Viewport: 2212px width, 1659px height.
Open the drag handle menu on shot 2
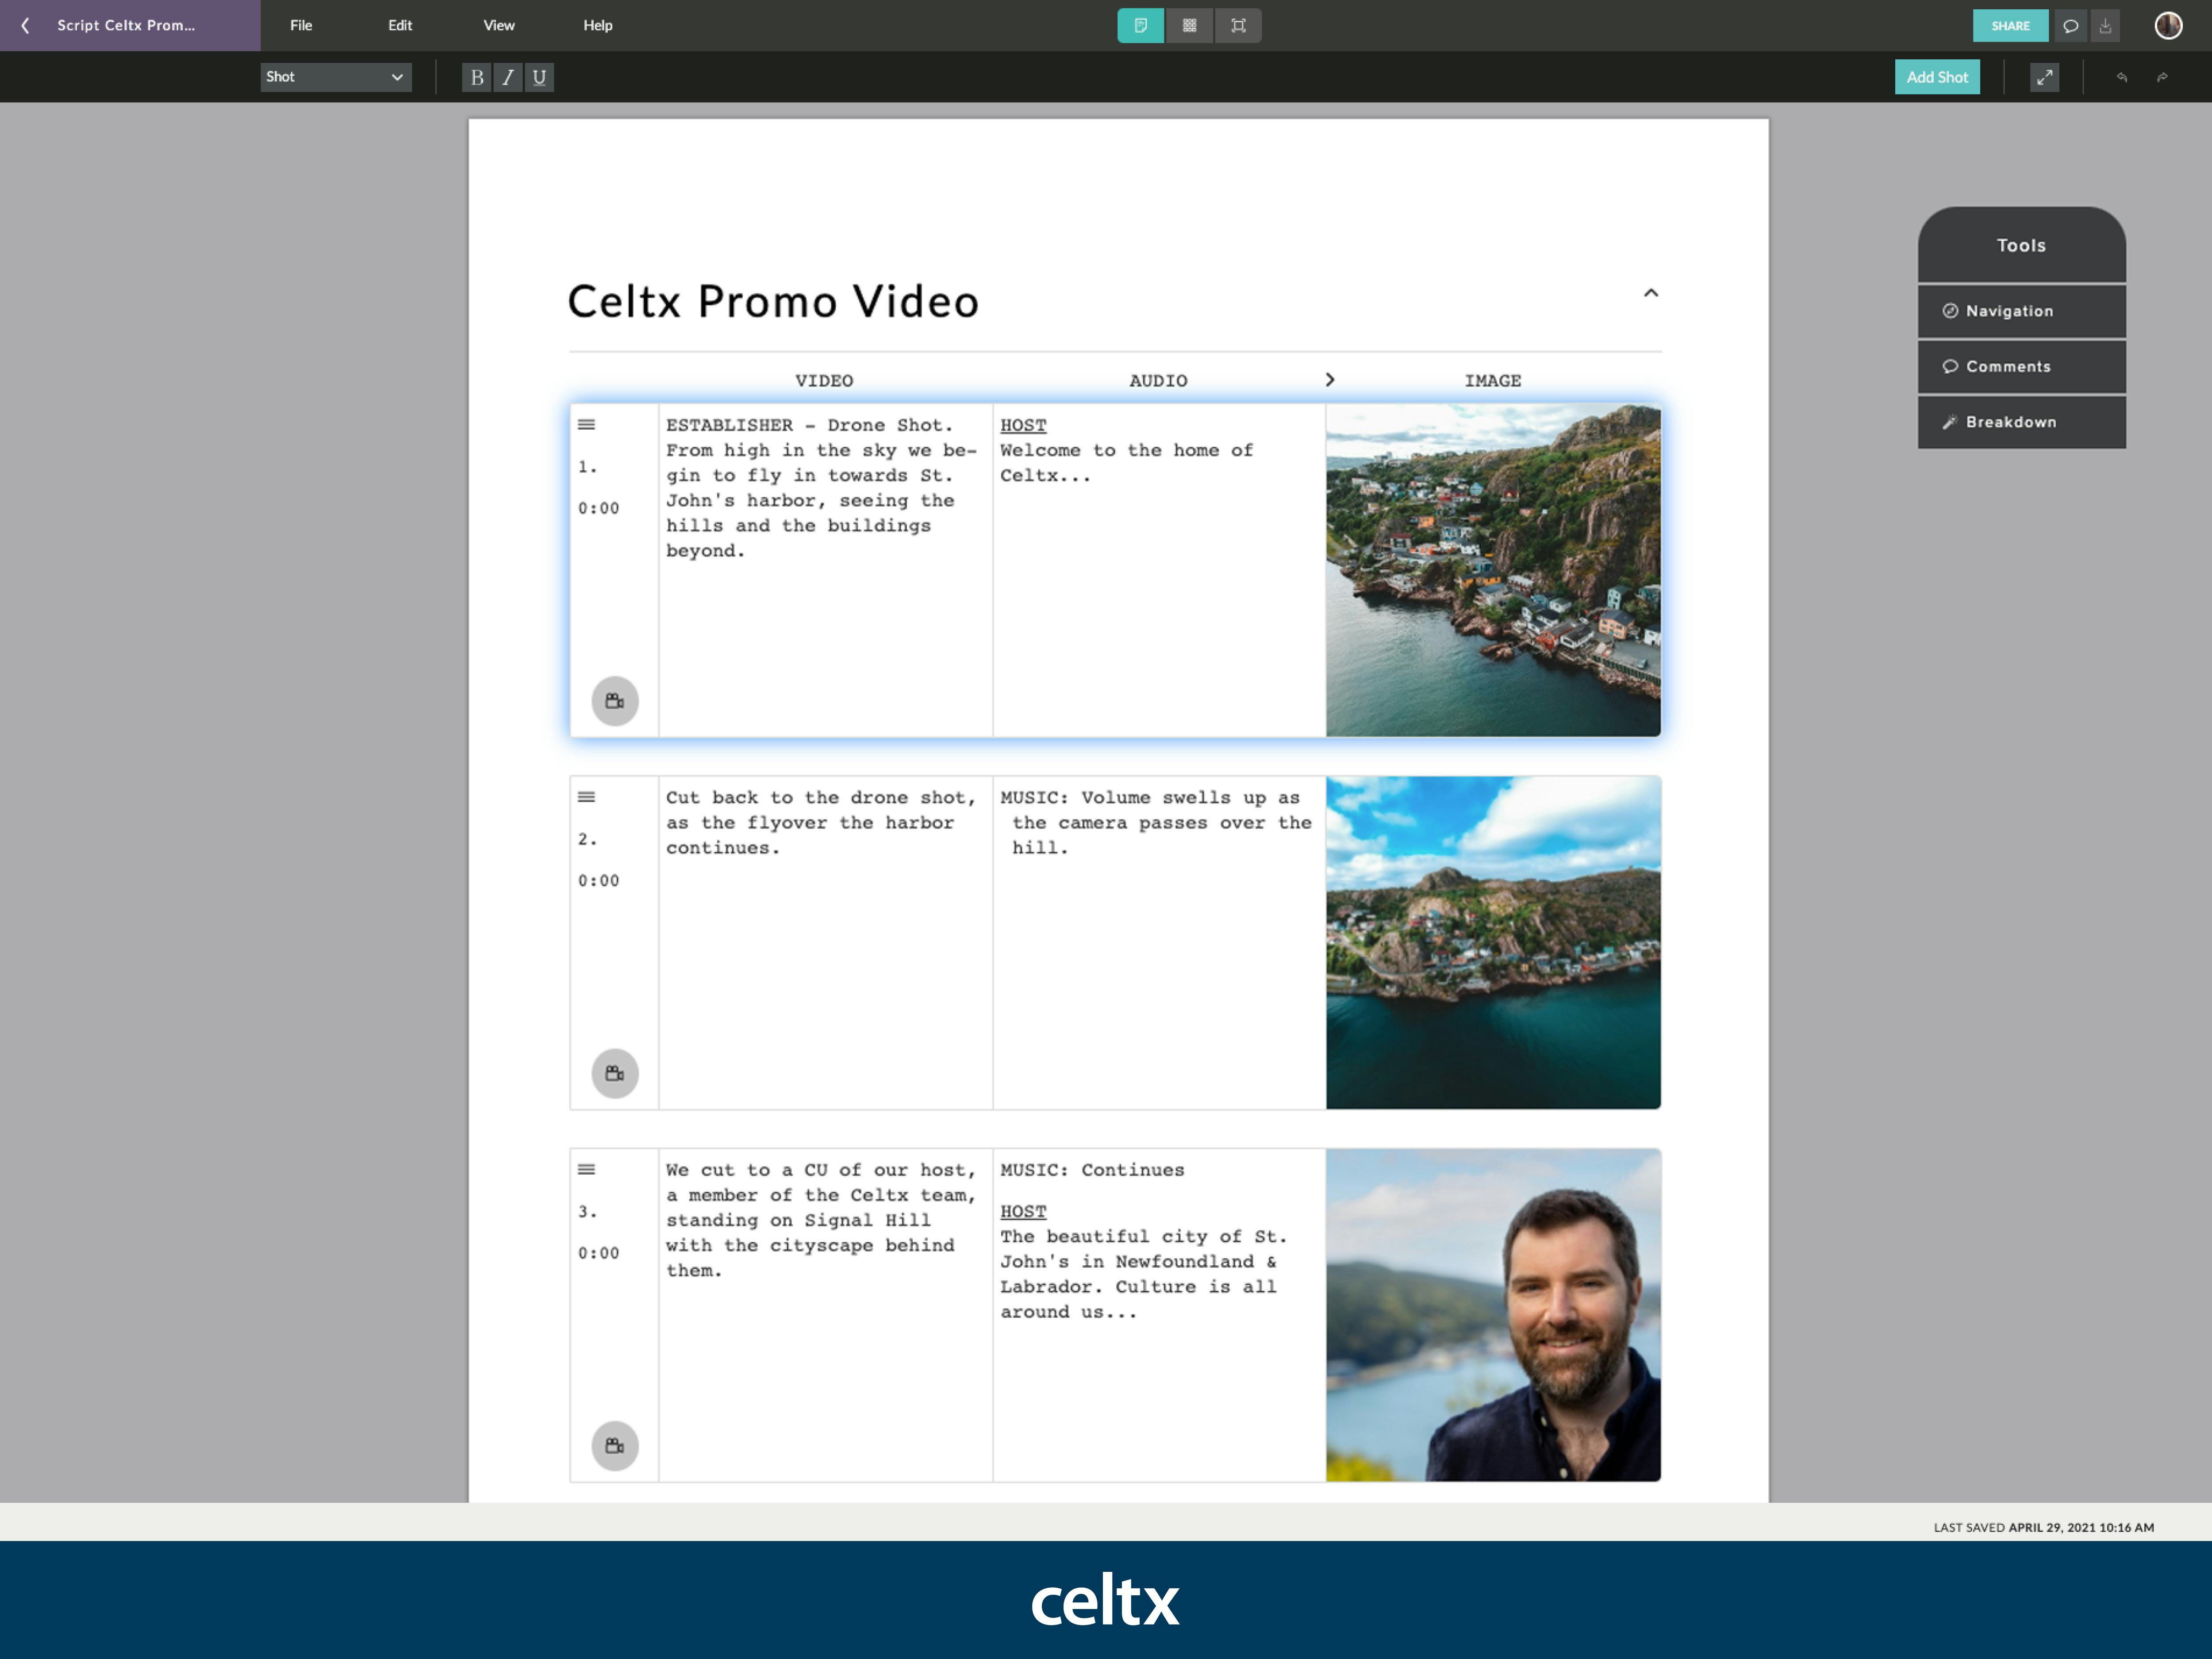pos(587,798)
